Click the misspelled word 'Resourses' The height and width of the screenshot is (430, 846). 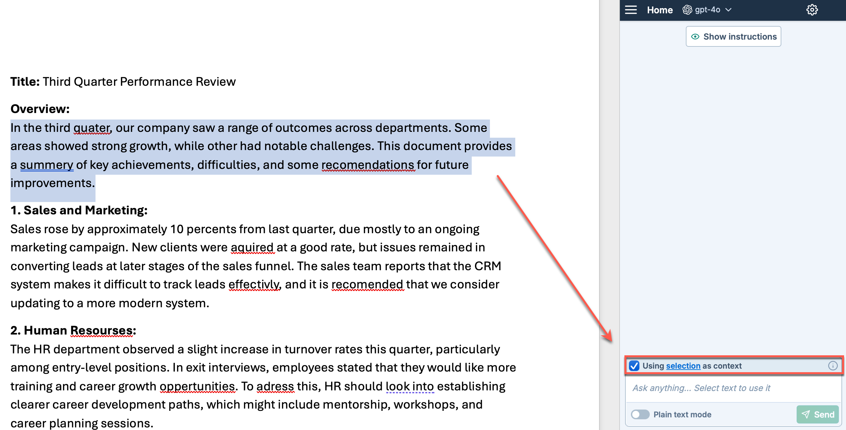[x=102, y=331]
